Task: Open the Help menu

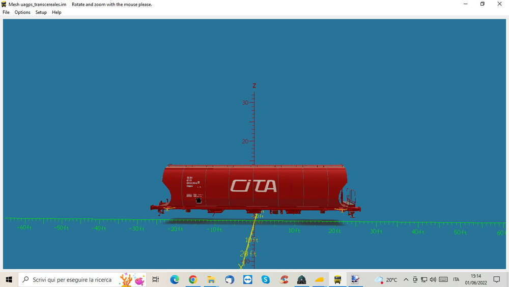Action: [x=56, y=12]
